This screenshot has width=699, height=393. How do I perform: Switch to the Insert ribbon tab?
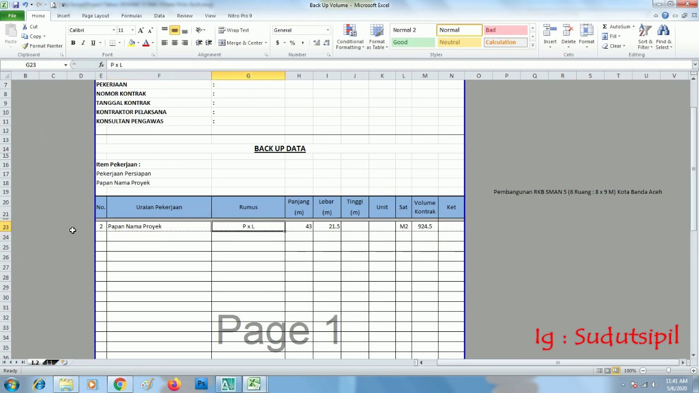click(63, 16)
